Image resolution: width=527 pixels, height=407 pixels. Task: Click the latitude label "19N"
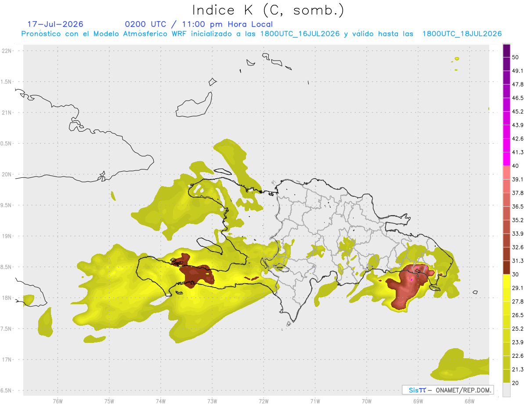pyautogui.click(x=7, y=236)
